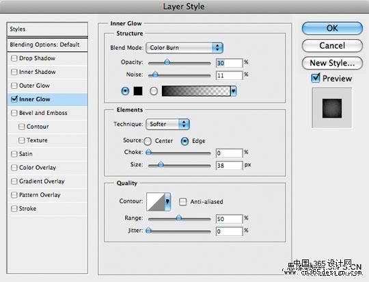Select the gradient radio button
The image size is (369, 282).
point(154,91)
